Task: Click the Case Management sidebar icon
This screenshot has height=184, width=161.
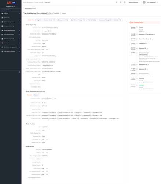Action: tap(2, 35)
